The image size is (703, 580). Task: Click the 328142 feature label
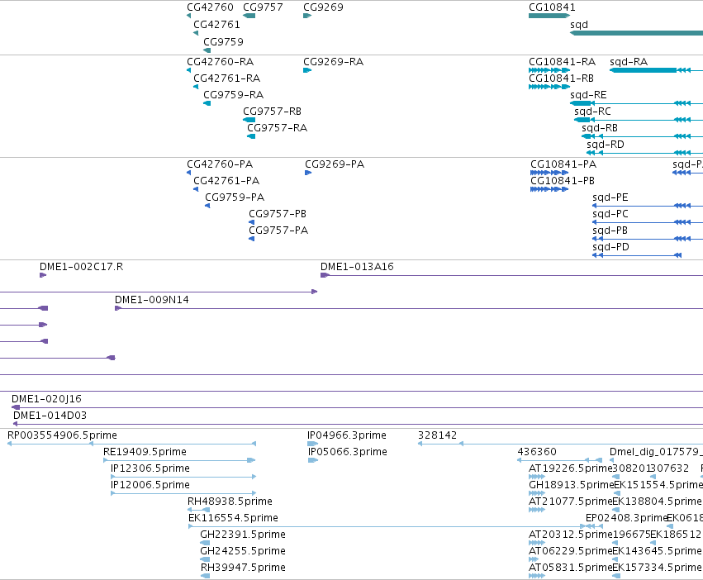(x=437, y=435)
